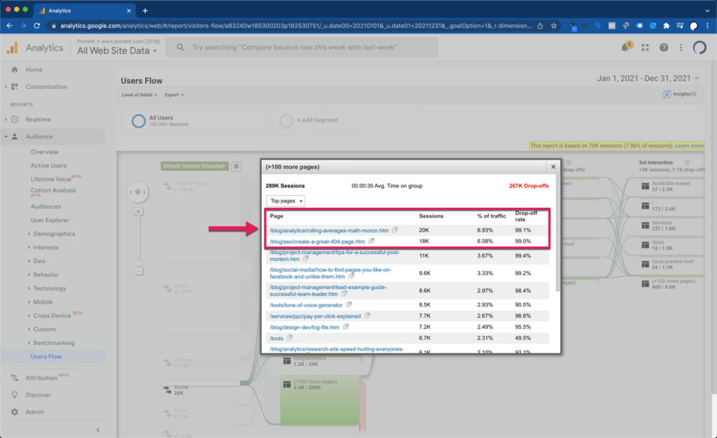
Task: Open notifications bell icon
Action: click(625, 47)
